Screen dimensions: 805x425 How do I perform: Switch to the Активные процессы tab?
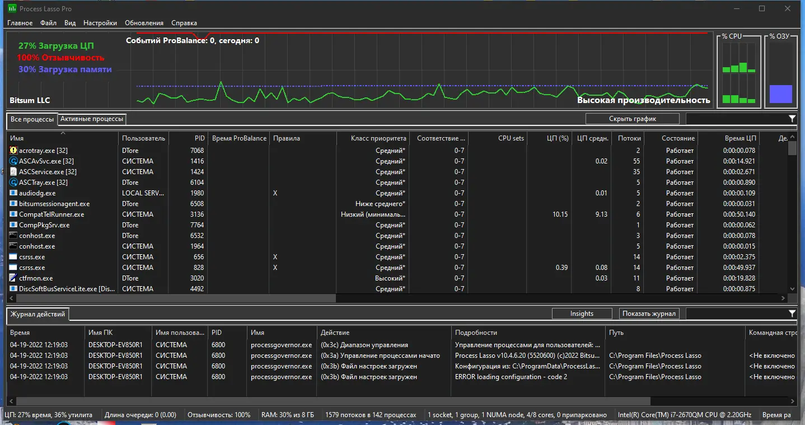click(92, 119)
